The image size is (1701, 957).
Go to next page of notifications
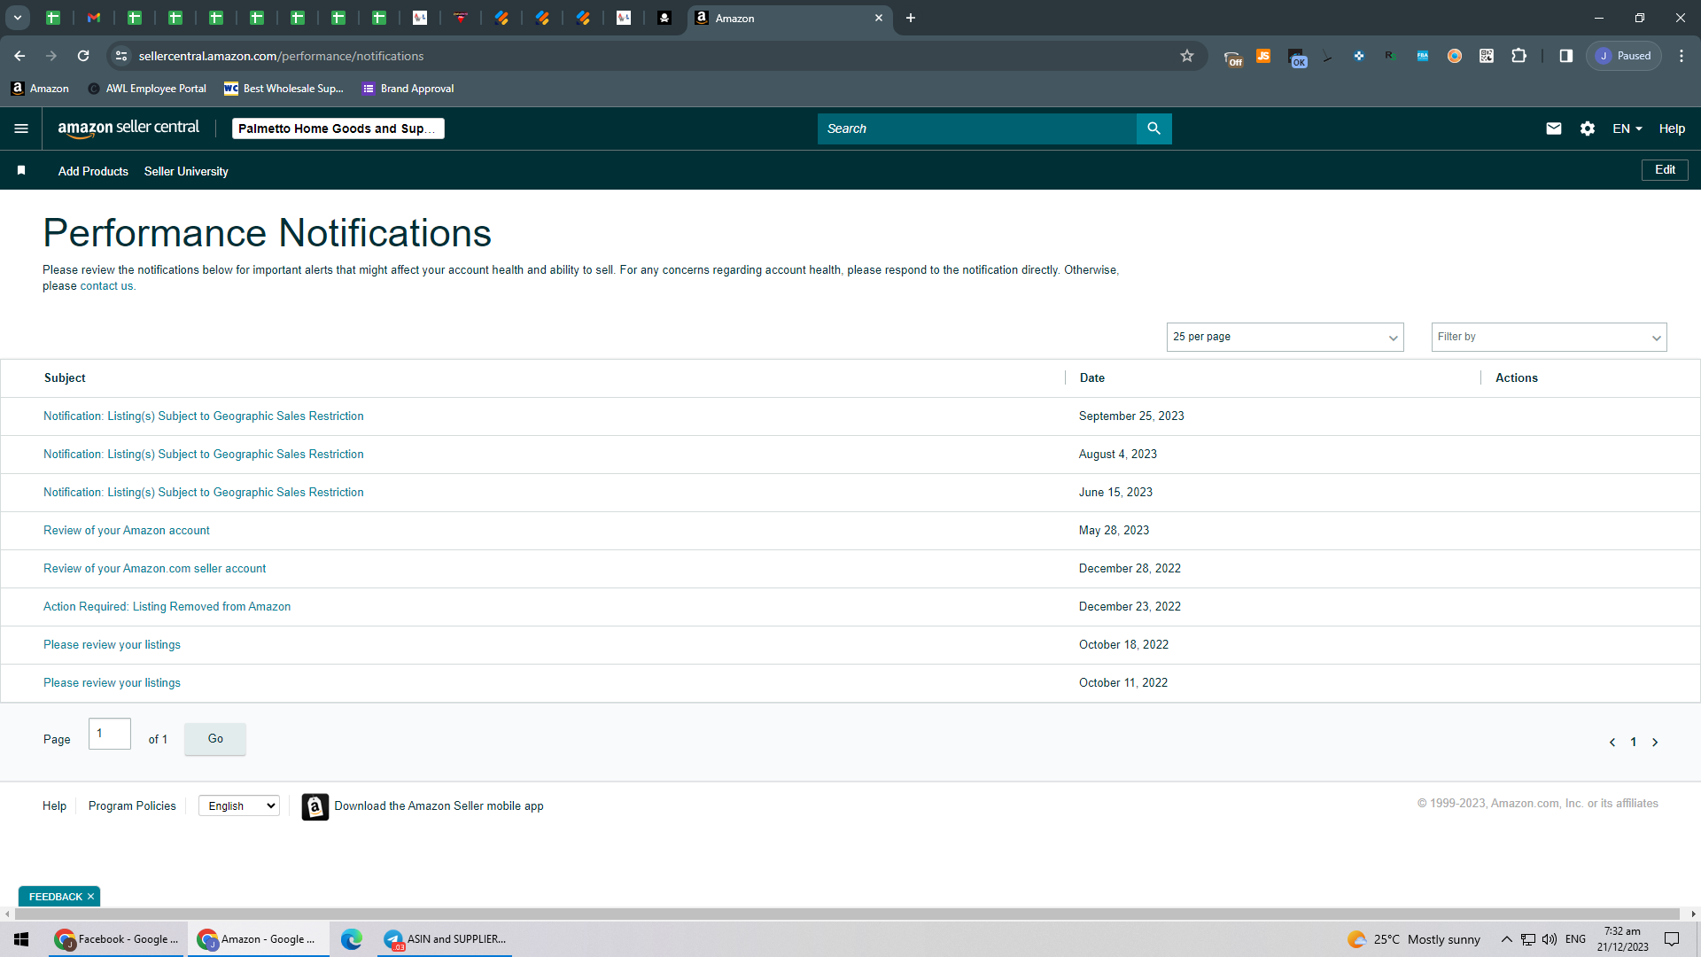[x=1655, y=743]
